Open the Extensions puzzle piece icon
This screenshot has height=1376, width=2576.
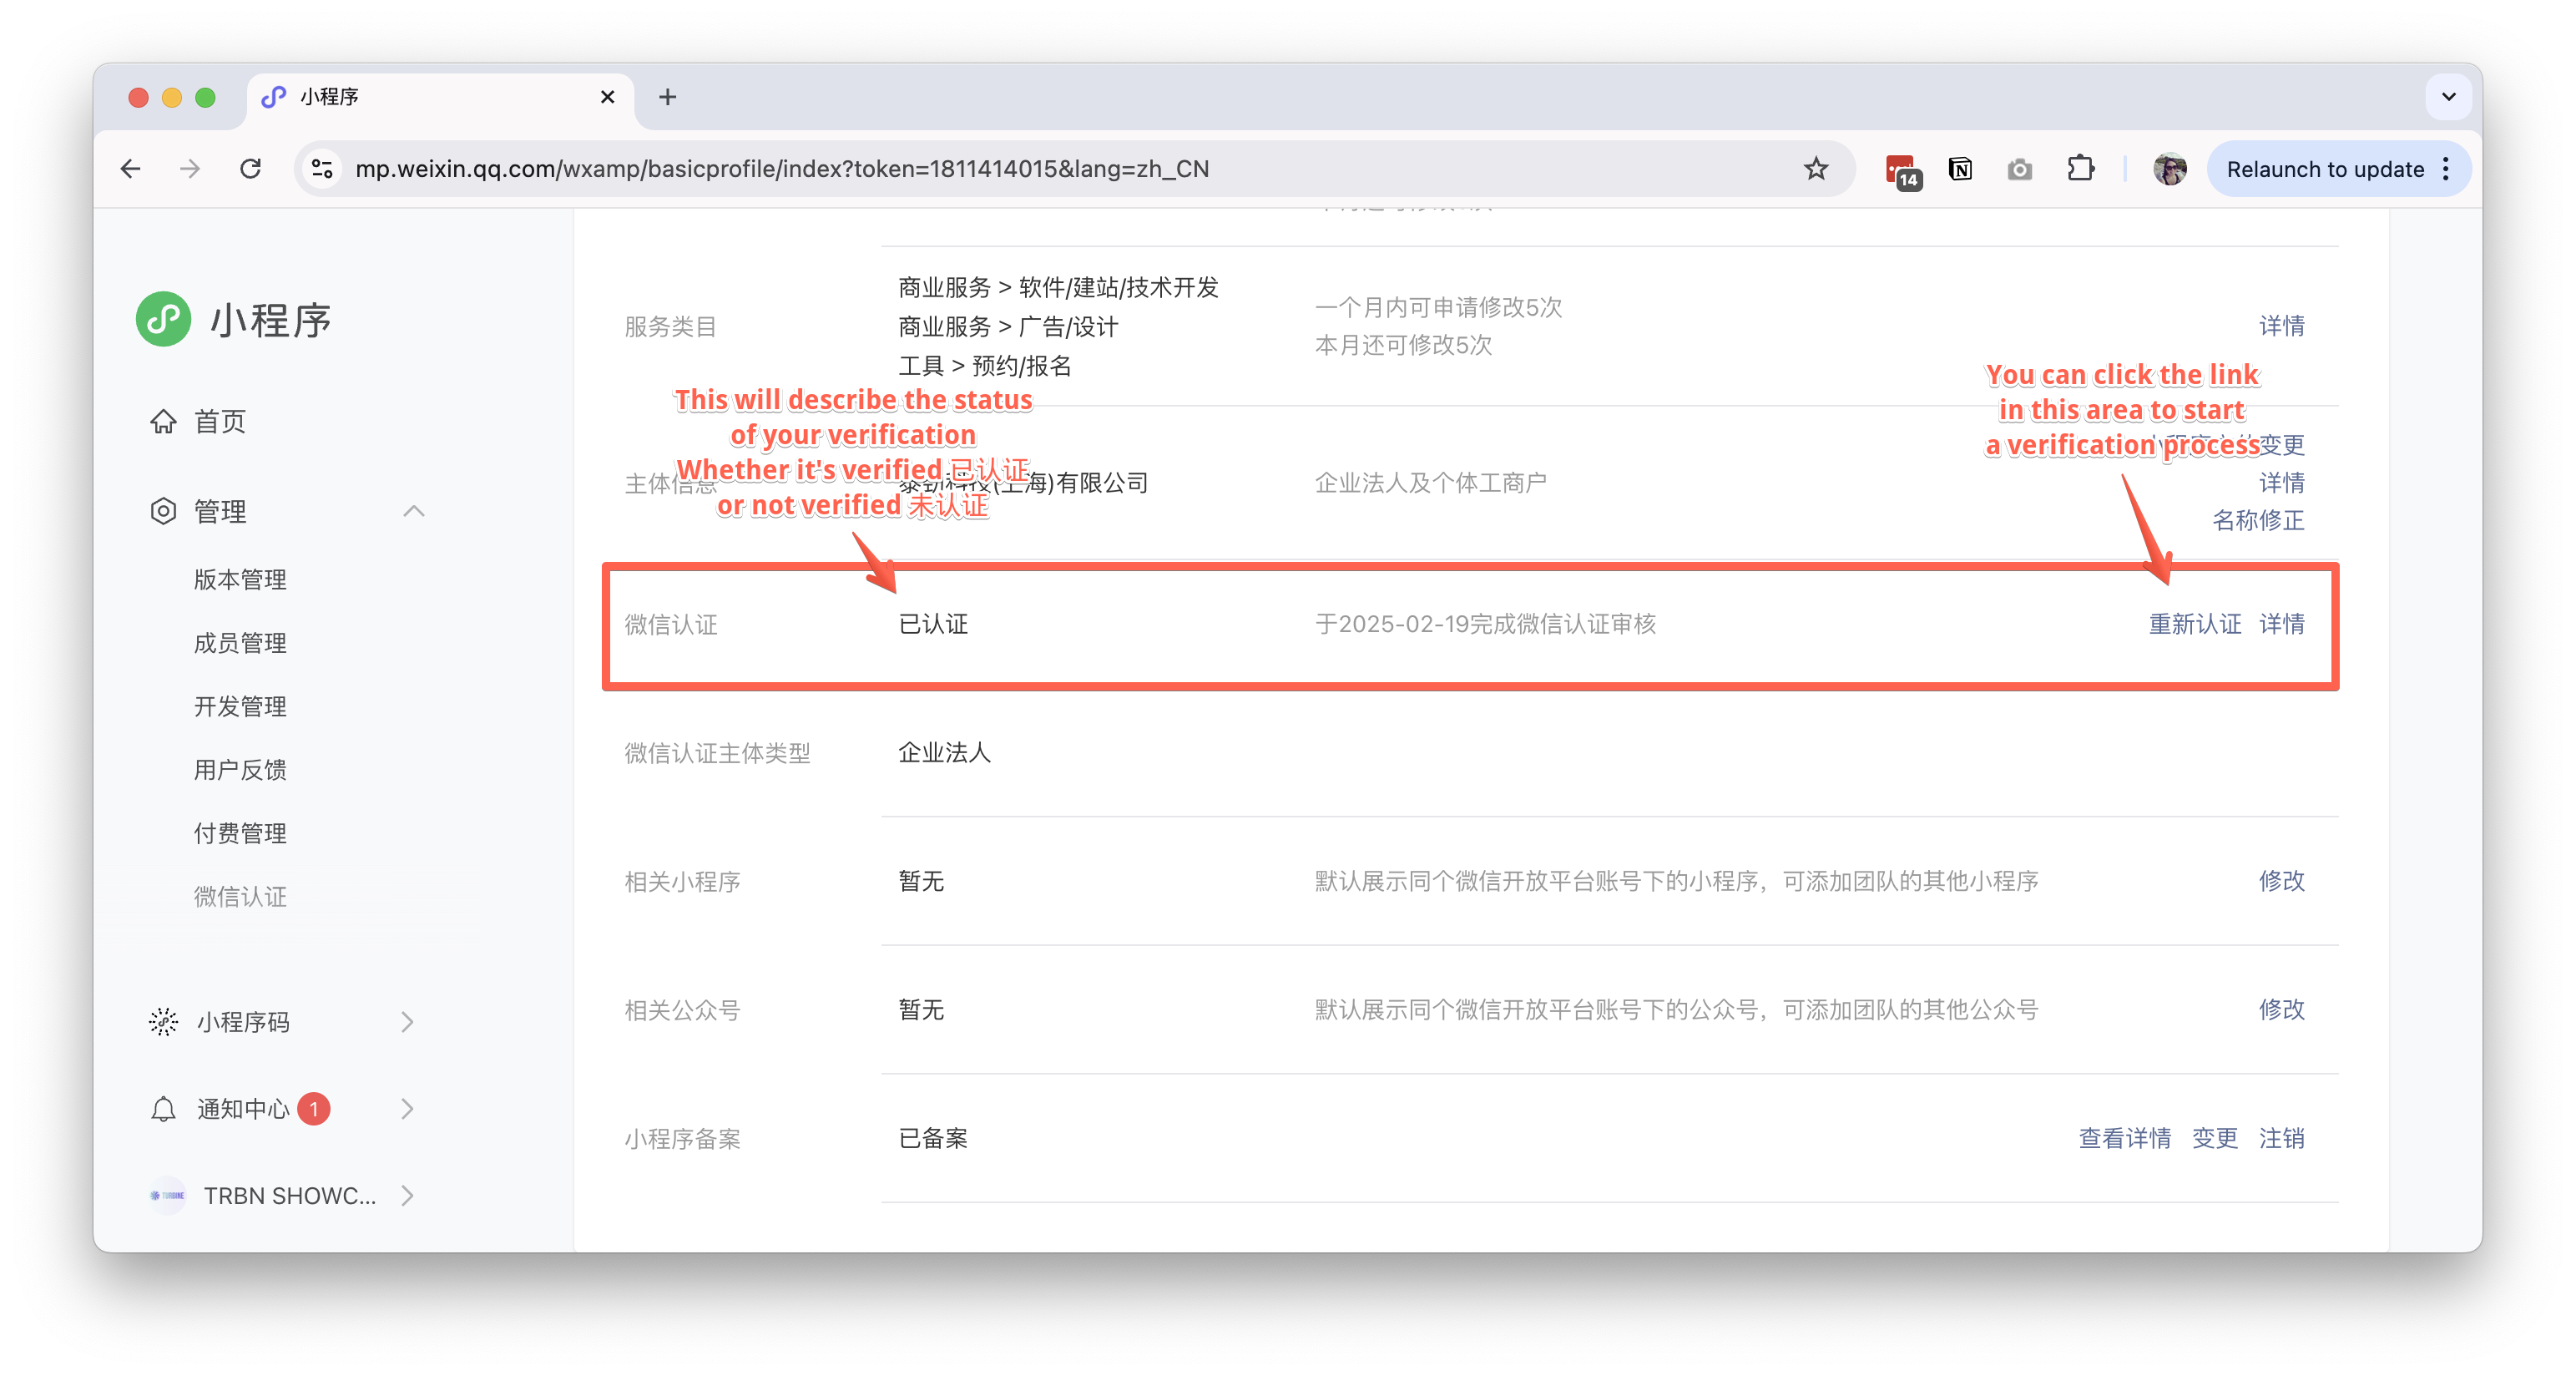(2080, 169)
